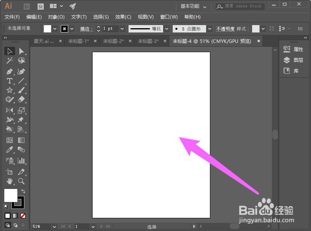Select the Eraser tool
The width and height of the screenshot is (311, 231).
(21, 100)
